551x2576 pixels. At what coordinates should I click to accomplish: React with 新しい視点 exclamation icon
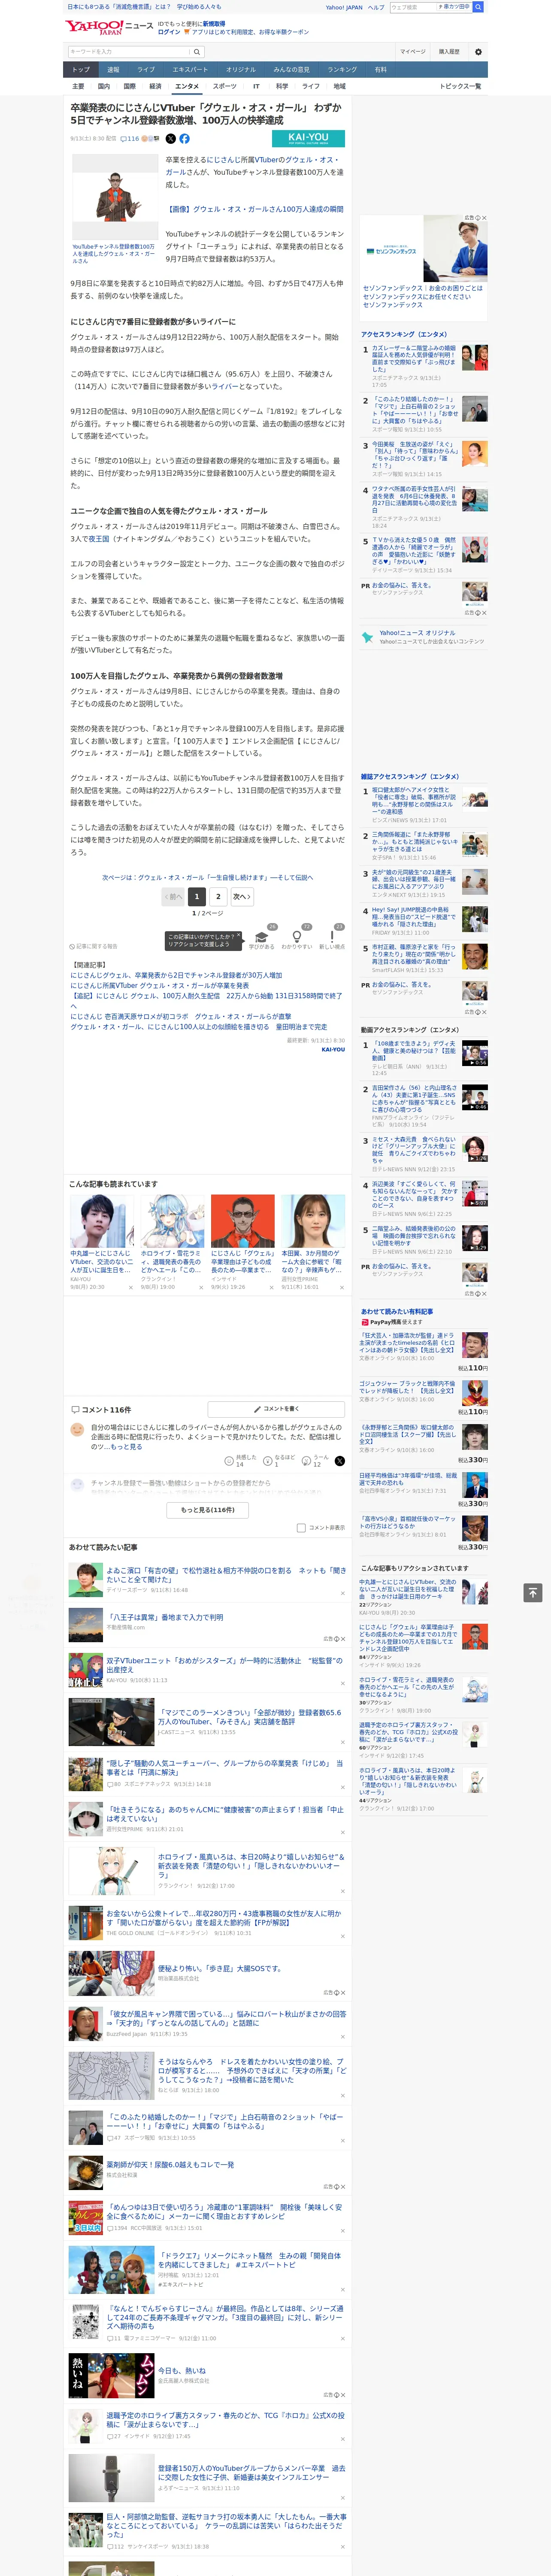[x=332, y=937]
